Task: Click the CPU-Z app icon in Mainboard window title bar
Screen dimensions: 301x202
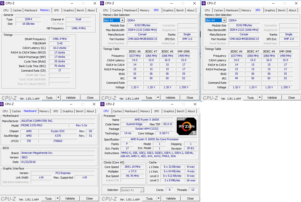Action: [x=2, y=104]
